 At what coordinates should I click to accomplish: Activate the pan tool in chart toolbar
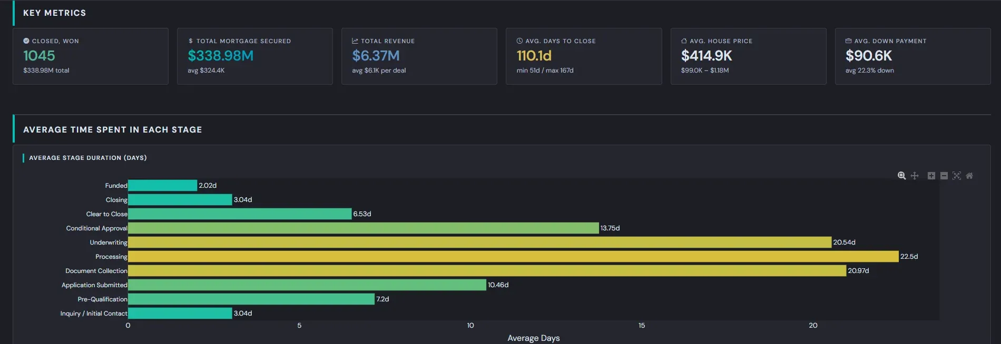tap(915, 176)
